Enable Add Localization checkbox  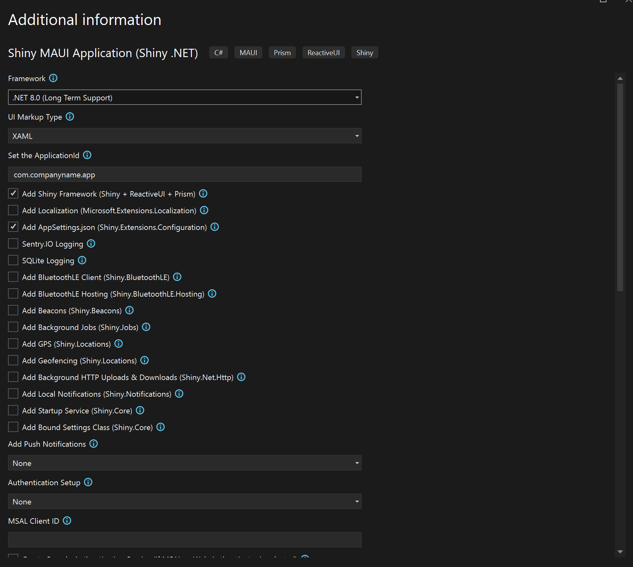click(13, 210)
